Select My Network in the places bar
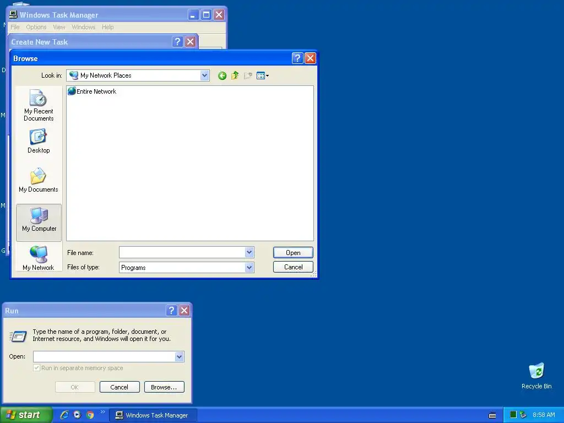Image resolution: width=564 pixels, height=423 pixels. [39, 258]
